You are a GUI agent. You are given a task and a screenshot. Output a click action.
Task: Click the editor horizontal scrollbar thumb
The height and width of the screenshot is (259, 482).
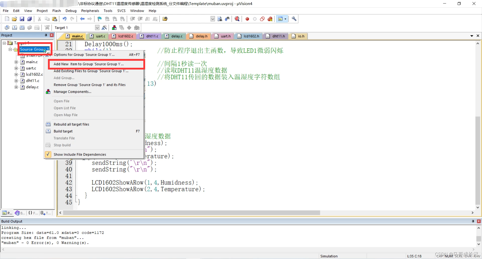[191, 213]
